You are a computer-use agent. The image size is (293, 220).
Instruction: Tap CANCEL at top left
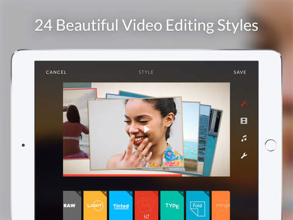point(56,72)
